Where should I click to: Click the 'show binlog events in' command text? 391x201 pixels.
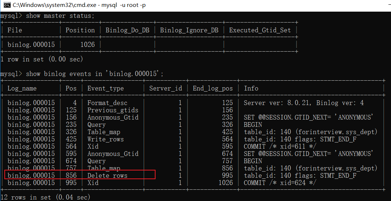click(64, 74)
